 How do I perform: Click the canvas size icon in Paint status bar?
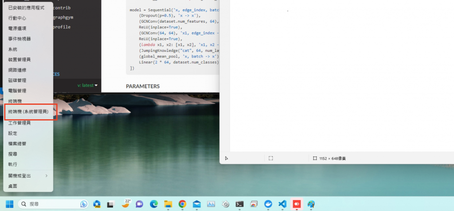click(315, 158)
